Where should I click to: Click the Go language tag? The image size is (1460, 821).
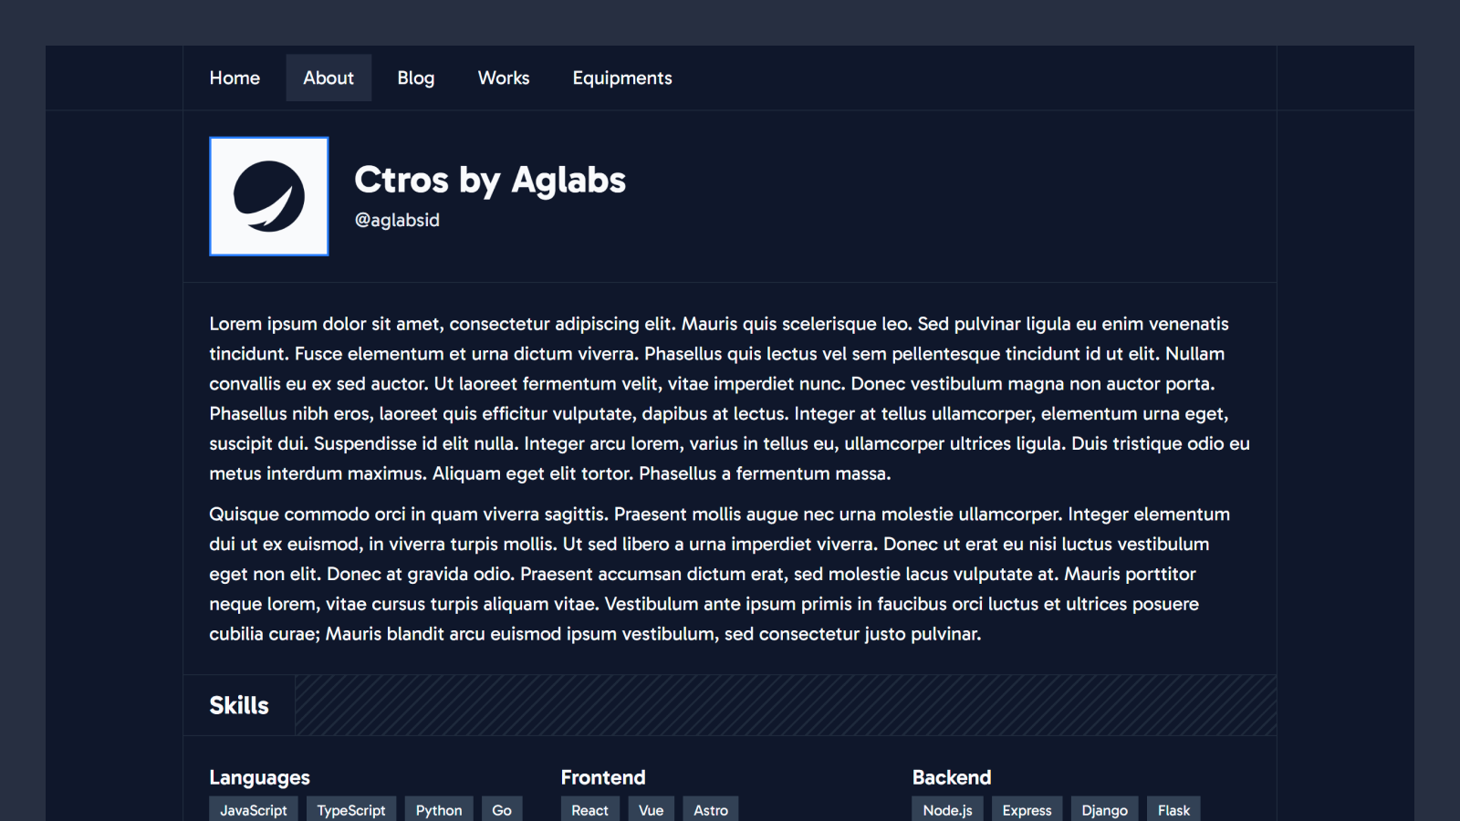[502, 810]
